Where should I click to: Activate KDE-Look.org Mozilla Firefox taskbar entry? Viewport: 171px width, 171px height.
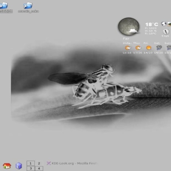pyautogui.click(x=72, y=163)
